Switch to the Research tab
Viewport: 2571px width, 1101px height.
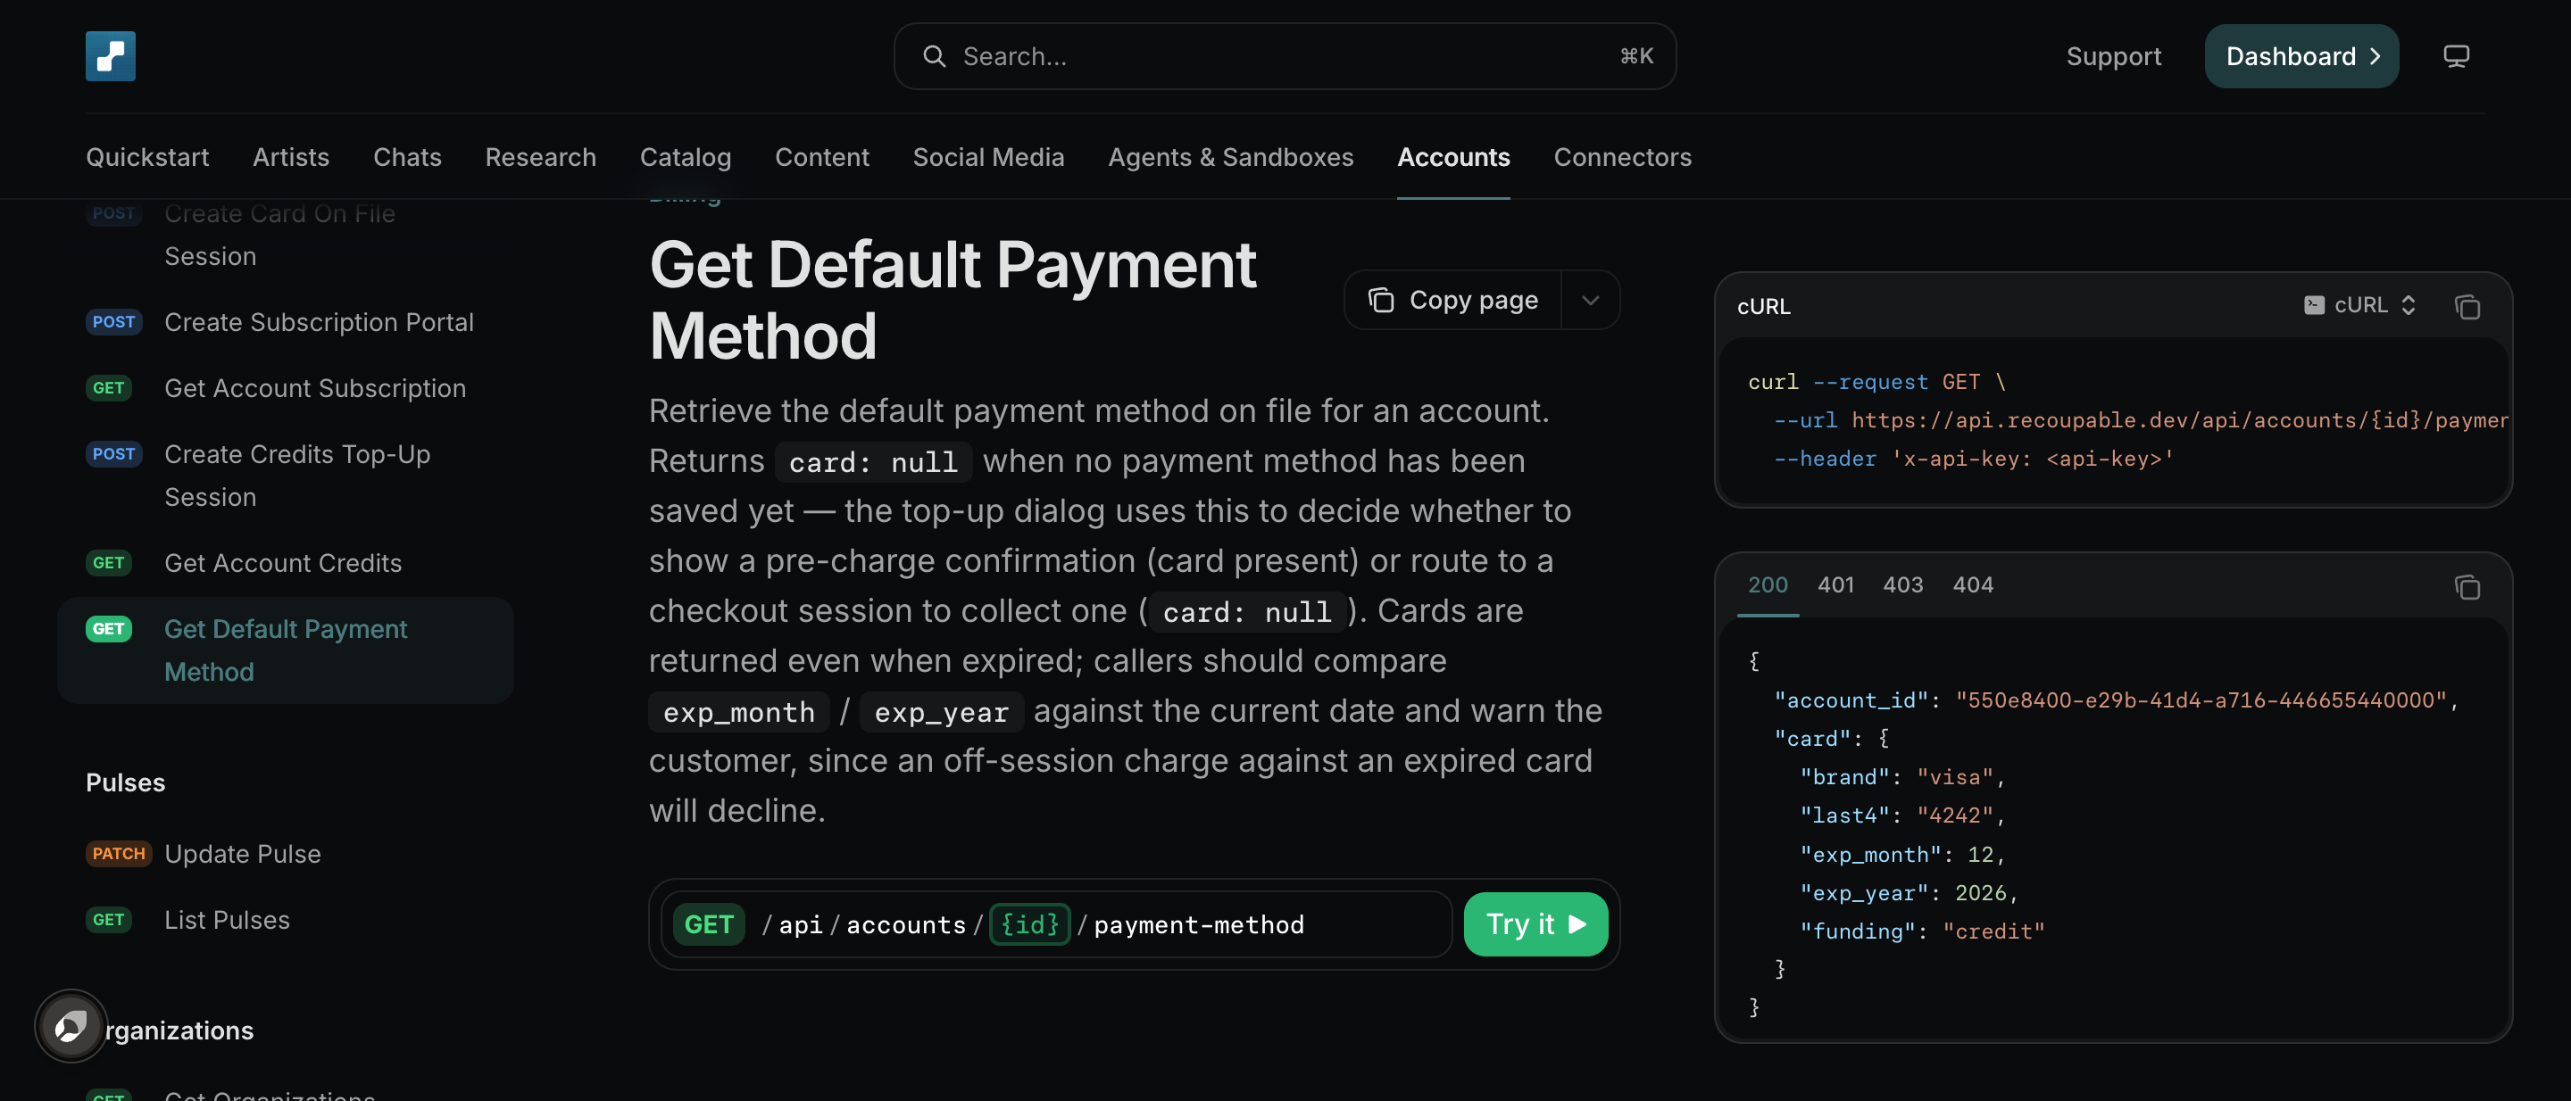coord(541,156)
